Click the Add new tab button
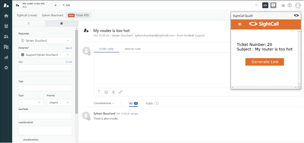304x143 pixels. coord(66,5)
